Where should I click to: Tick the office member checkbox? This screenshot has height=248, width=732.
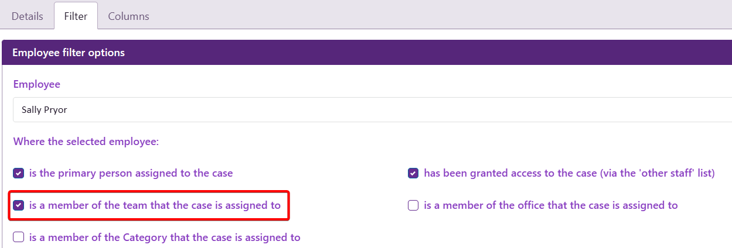click(413, 205)
